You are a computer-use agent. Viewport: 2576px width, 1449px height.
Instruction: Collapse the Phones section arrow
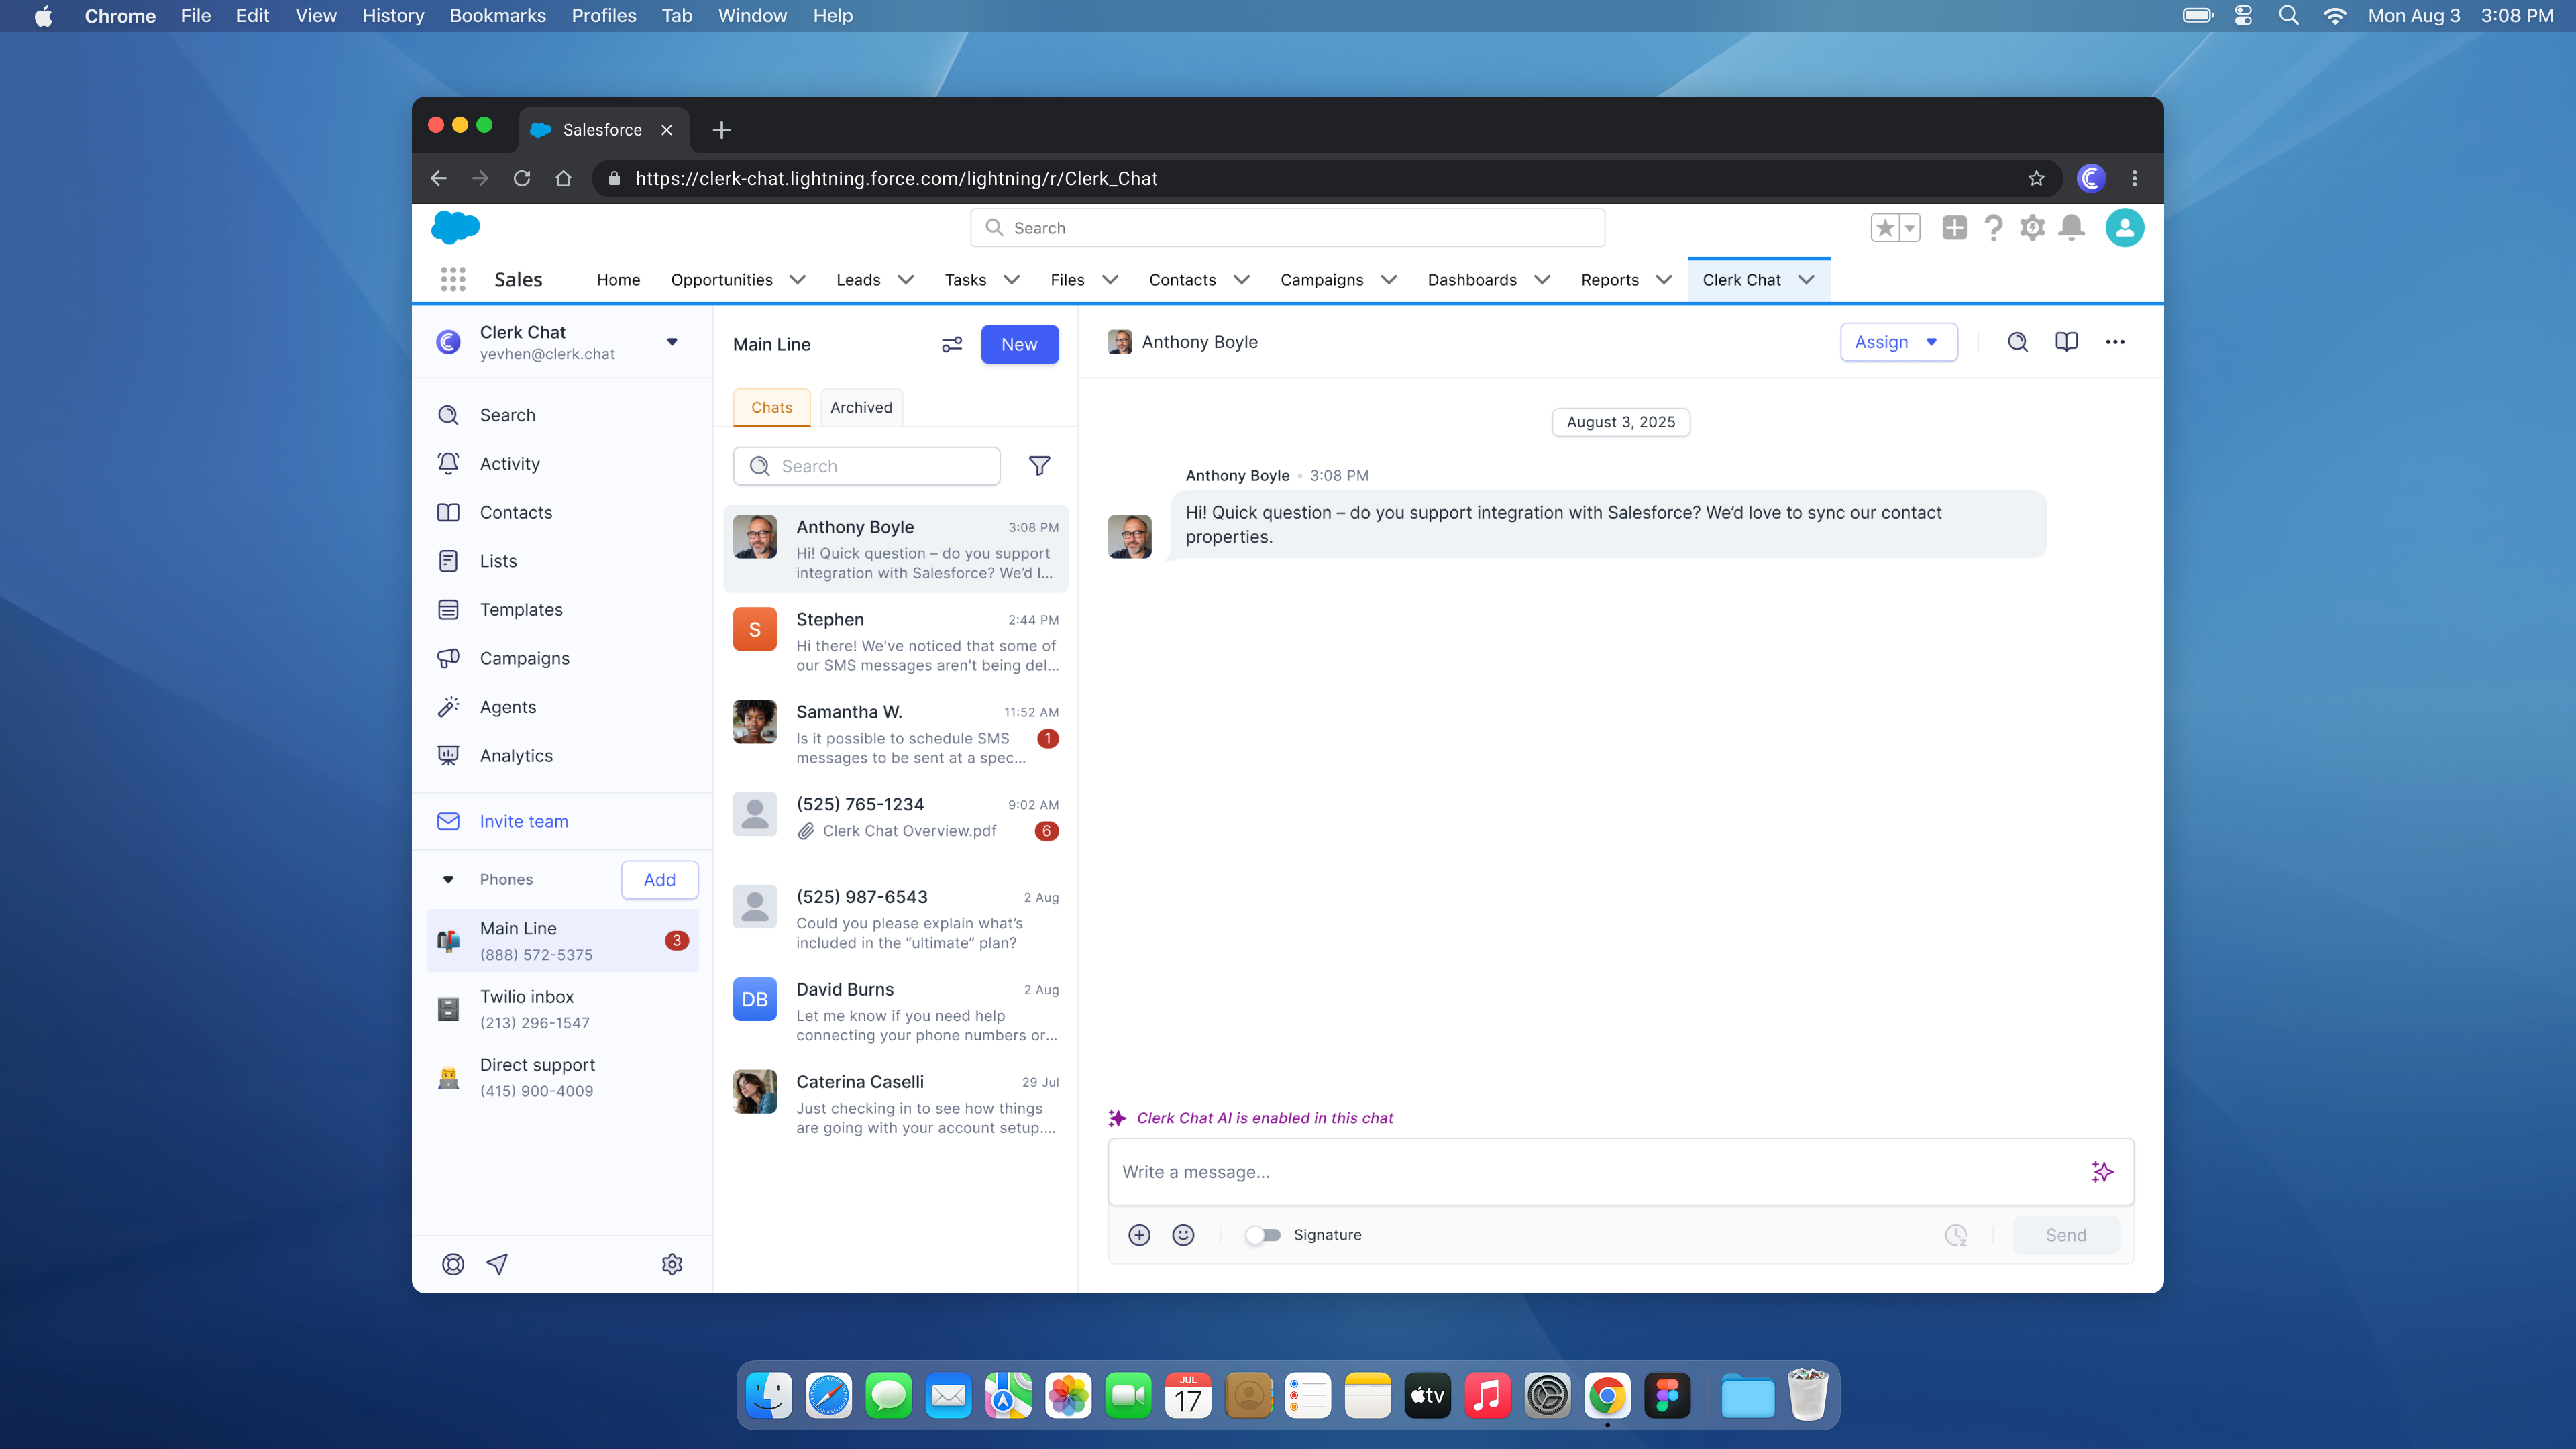(x=448, y=880)
